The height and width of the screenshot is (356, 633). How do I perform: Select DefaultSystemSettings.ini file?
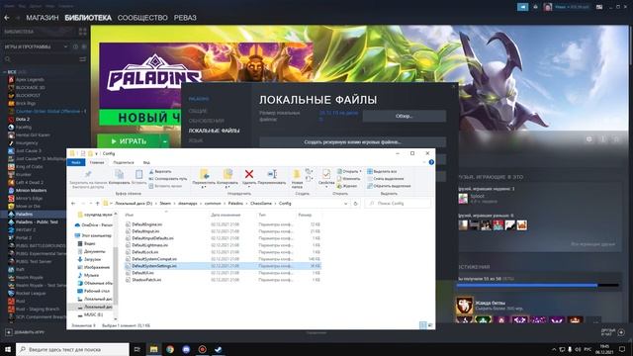(x=223, y=266)
